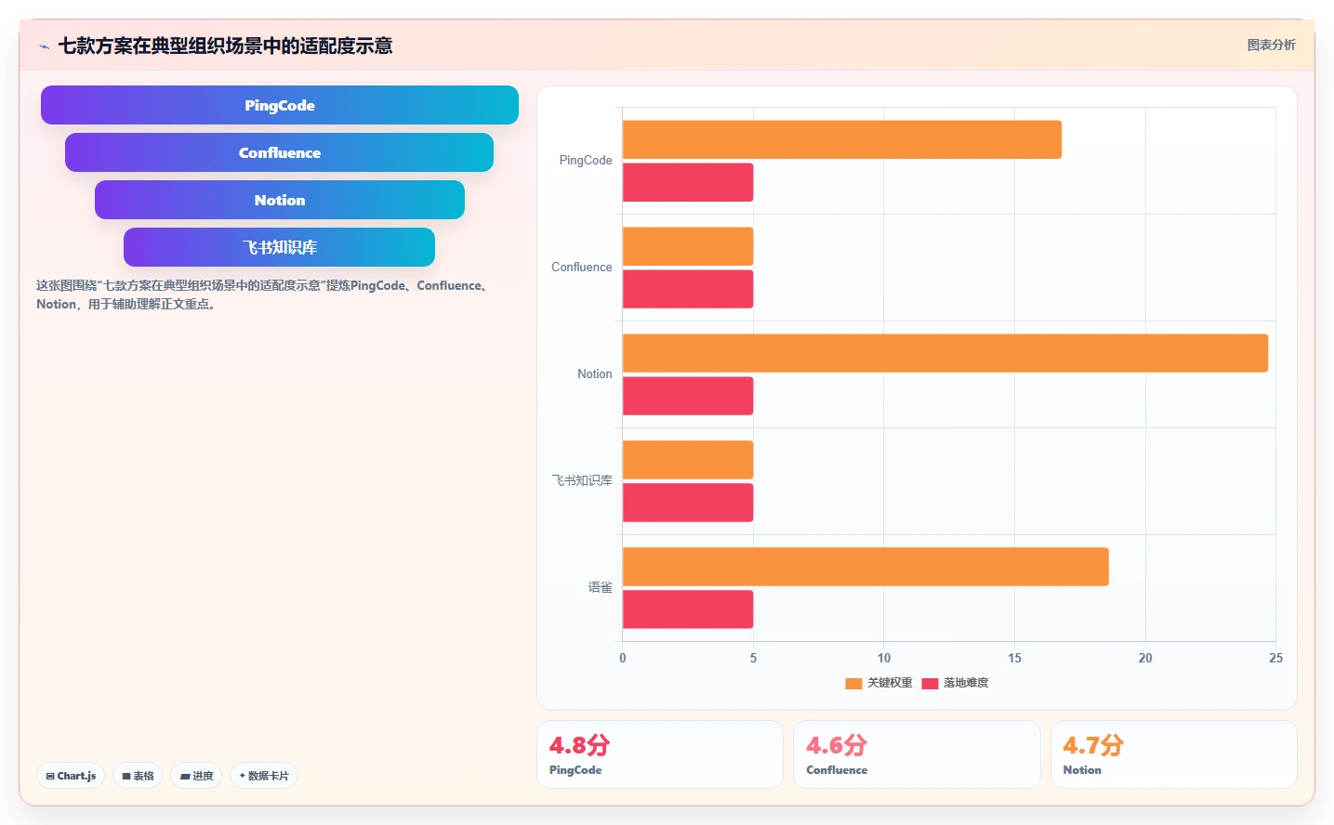Viewport: 1334px width, 825px height.
Task: Click the 飞书知识库 y-axis label
Action: point(582,481)
